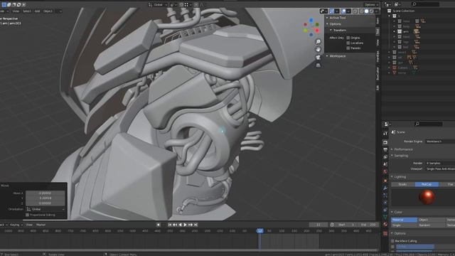This screenshot has height=256, width=455.
Task: Open the Physics properties tab icon
Action: [x=385, y=203]
